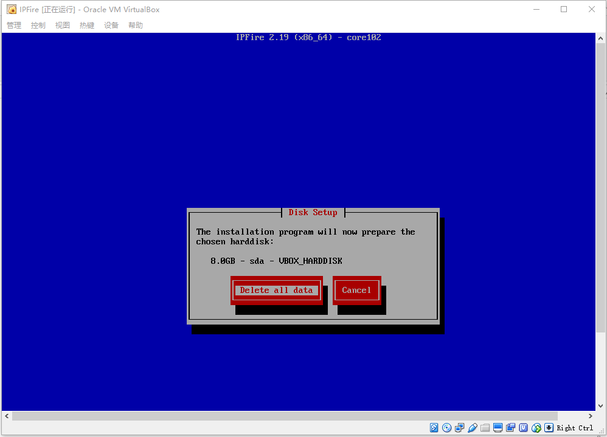This screenshot has width=607, height=437.
Task: Click the Right Ctrl host key label
Action: click(x=575, y=428)
